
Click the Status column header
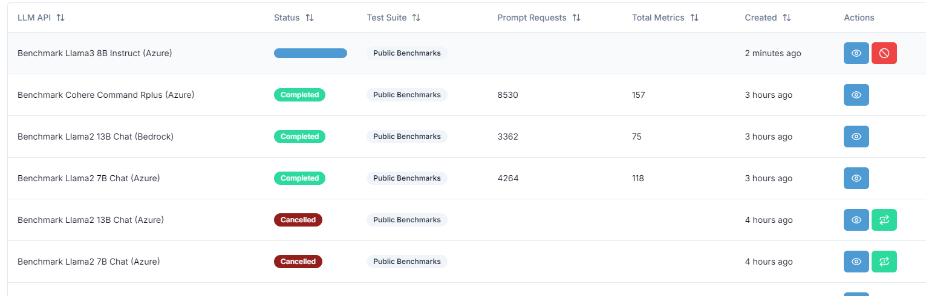pos(287,18)
